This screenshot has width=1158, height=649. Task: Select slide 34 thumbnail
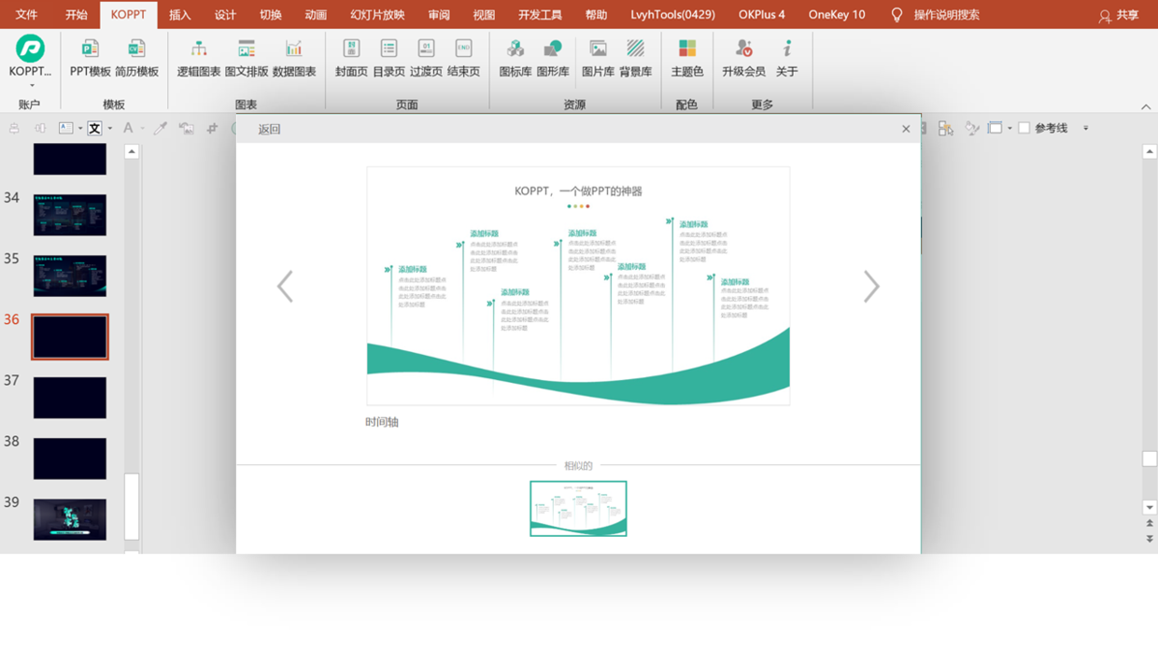pyautogui.click(x=70, y=216)
